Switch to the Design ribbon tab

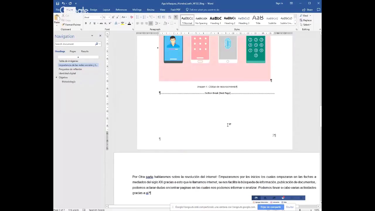(x=93, y=10)
